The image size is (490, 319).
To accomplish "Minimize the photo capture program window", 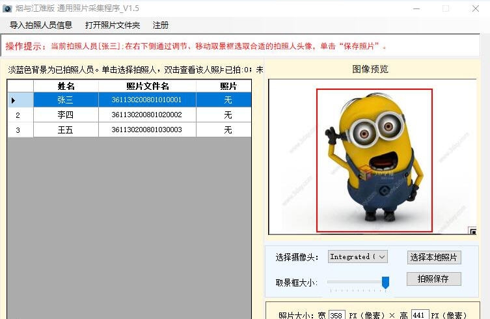I will click(416, 8).
